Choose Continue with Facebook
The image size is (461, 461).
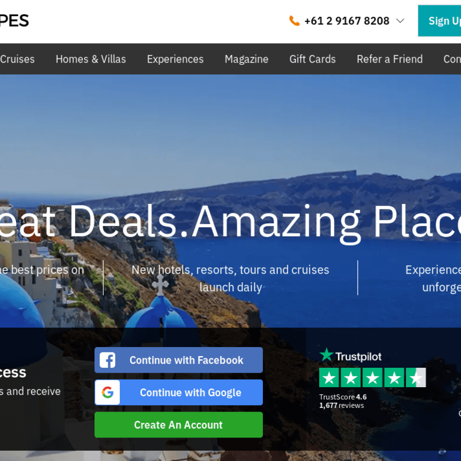tap(179, 360)
